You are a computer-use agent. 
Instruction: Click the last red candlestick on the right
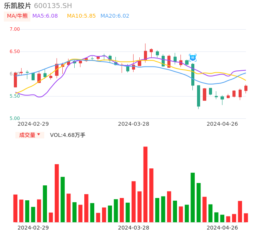click(246, 88)
